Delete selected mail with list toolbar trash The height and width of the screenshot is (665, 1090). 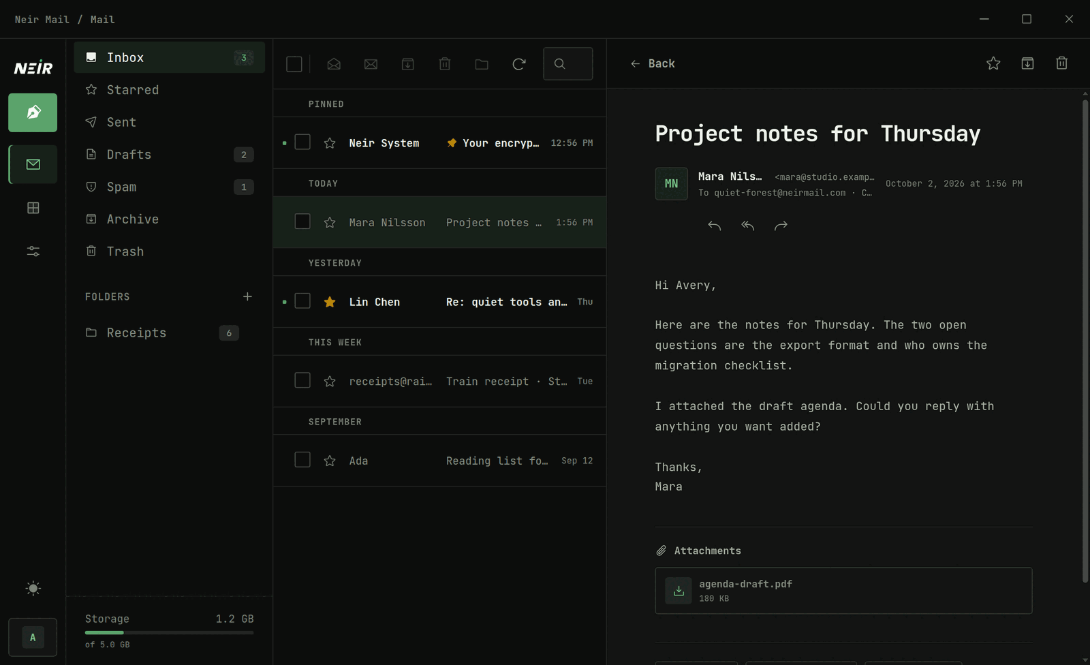point(445,64)
